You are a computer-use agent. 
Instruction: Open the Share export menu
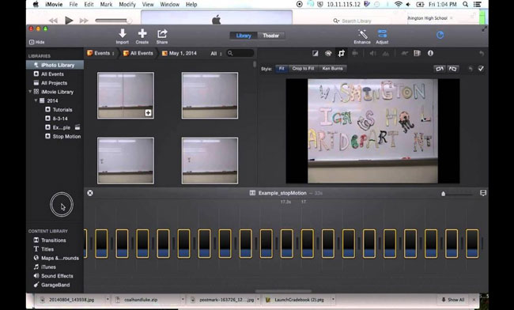(162, 33)
